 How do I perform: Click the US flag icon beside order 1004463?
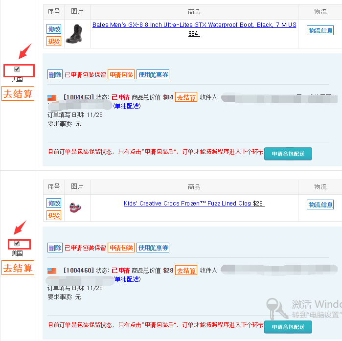[52, 97]
